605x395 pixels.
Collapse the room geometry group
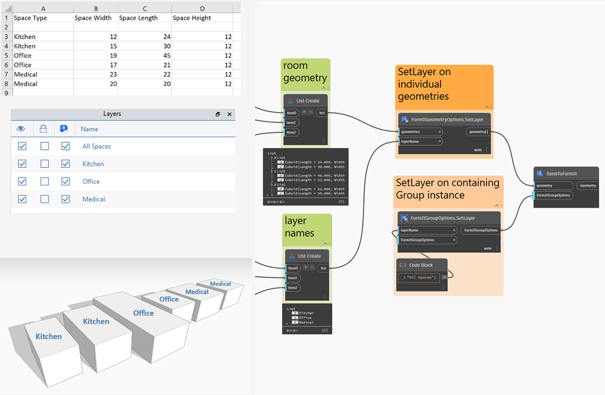tap(324, 88)
